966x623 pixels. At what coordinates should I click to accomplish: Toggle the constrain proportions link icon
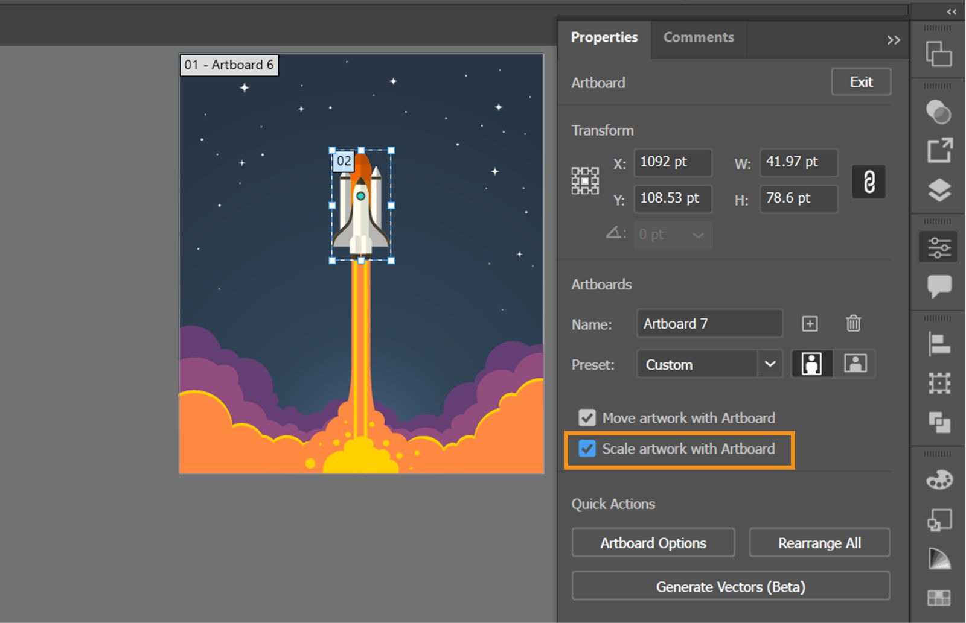868,182
